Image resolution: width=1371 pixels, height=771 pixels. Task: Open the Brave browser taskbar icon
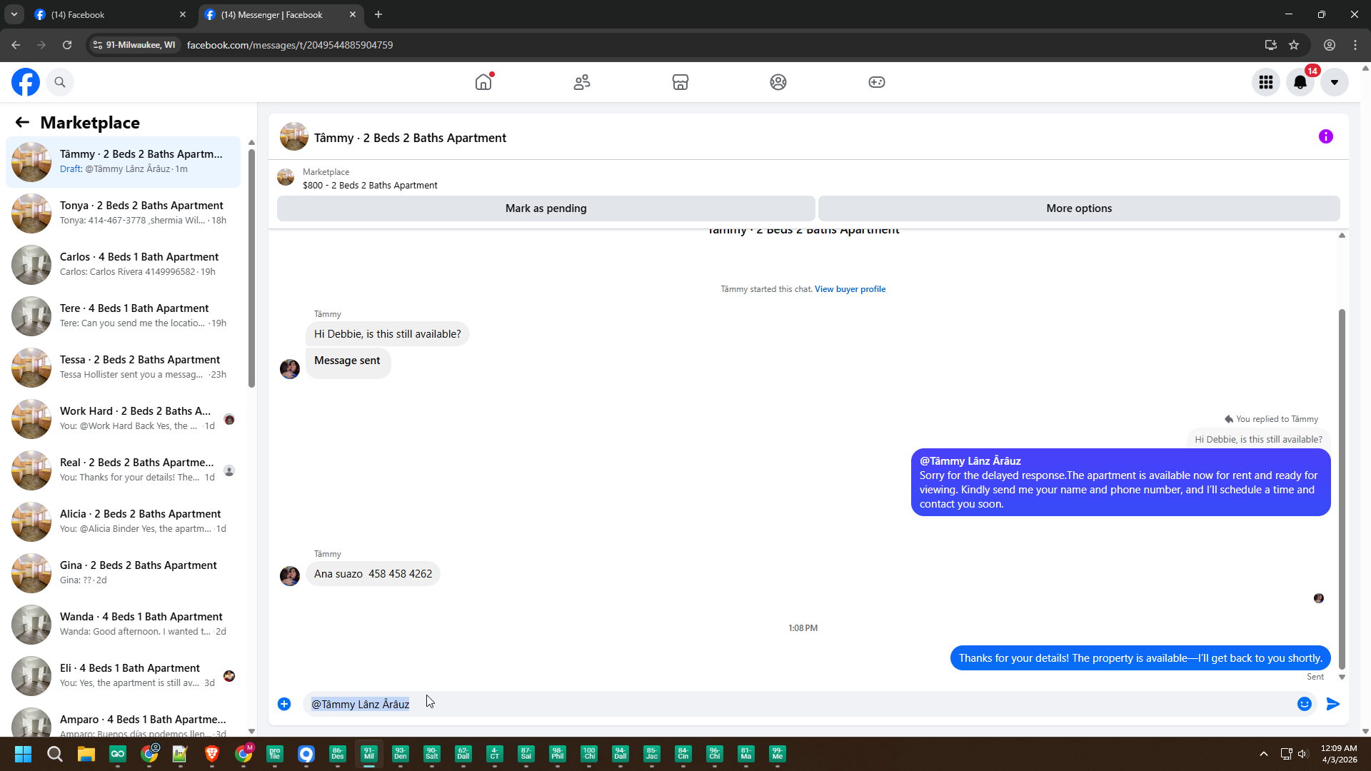[x=212, y=754]
